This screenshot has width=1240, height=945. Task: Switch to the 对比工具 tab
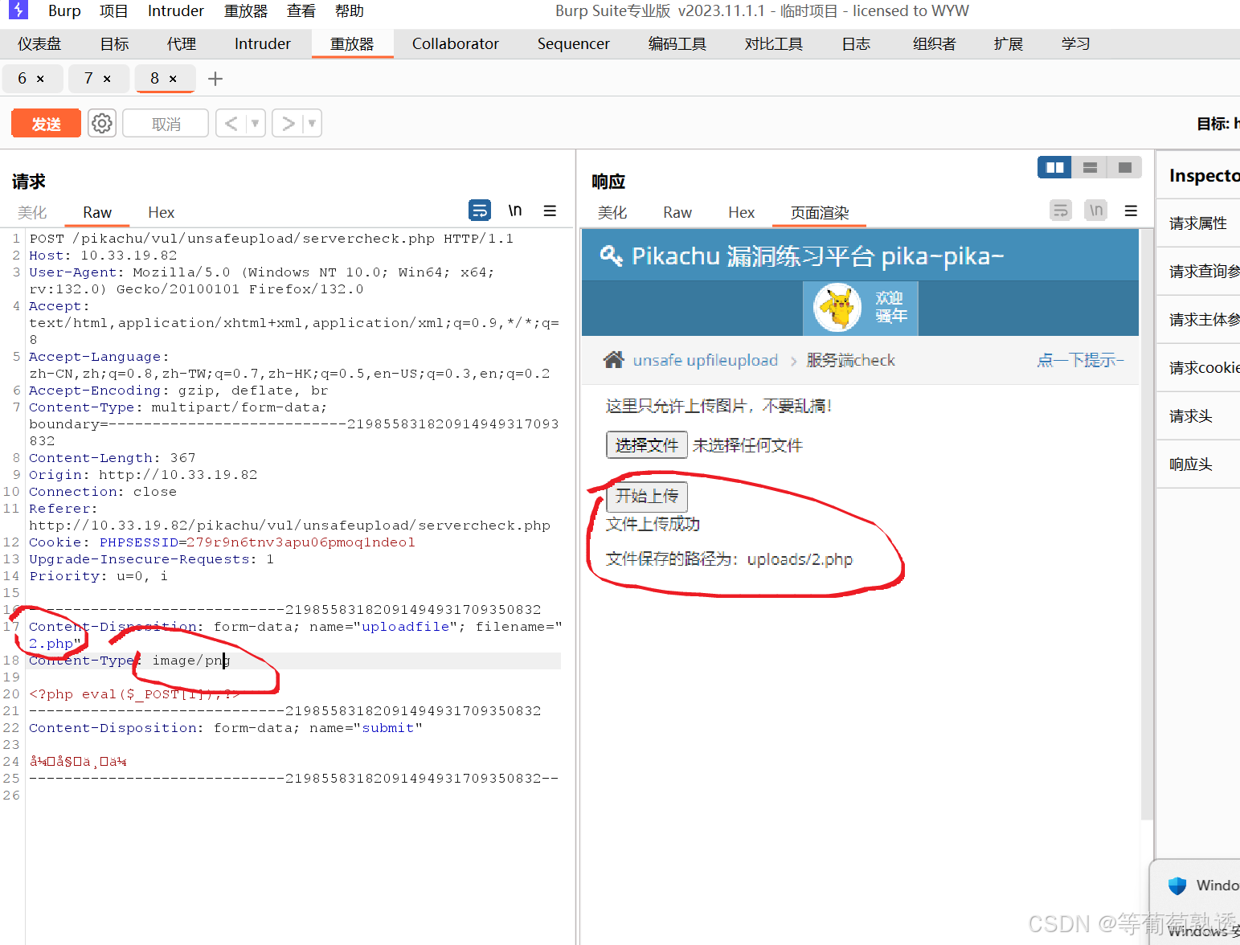(774, 43)
